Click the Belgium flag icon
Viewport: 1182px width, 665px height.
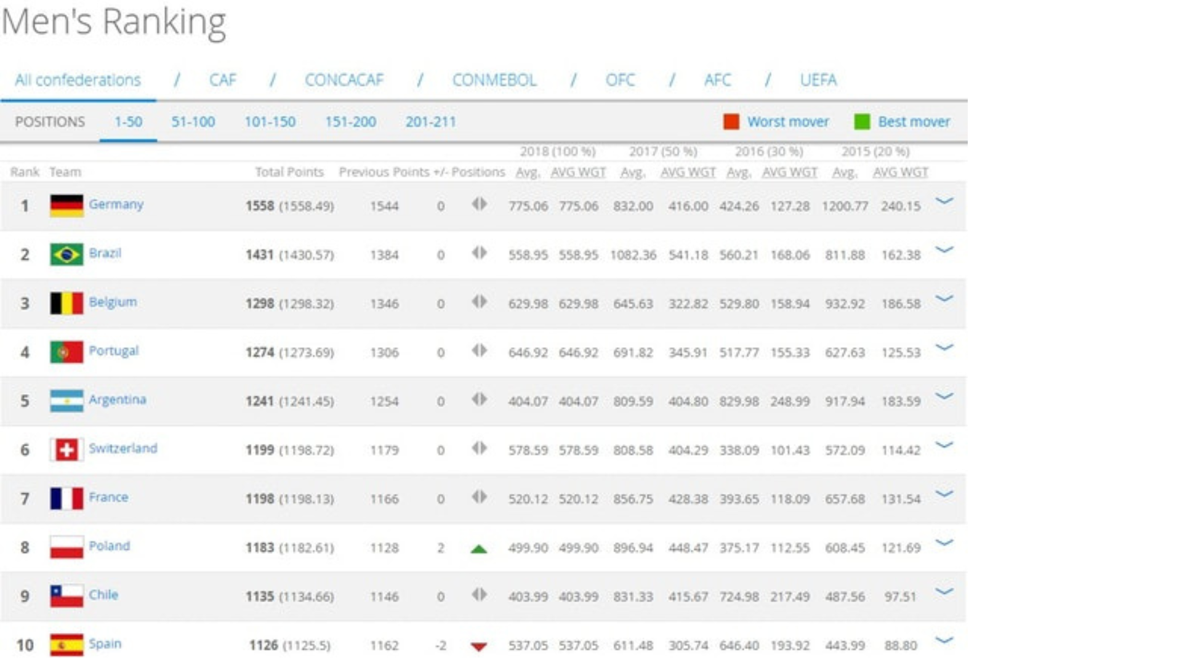pos(66,303)
